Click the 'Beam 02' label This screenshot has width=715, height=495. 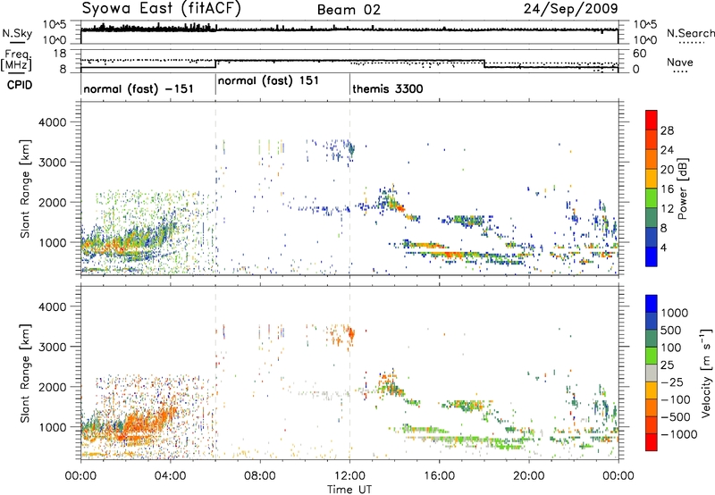349,10
